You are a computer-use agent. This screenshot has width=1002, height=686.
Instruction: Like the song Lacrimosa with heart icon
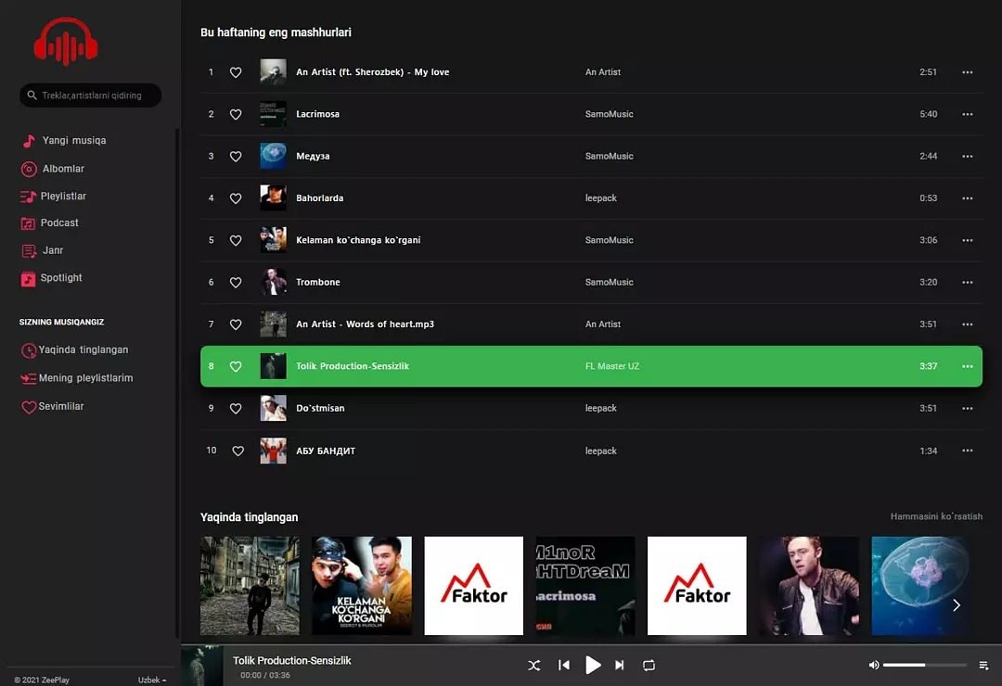tap(236, 114)
